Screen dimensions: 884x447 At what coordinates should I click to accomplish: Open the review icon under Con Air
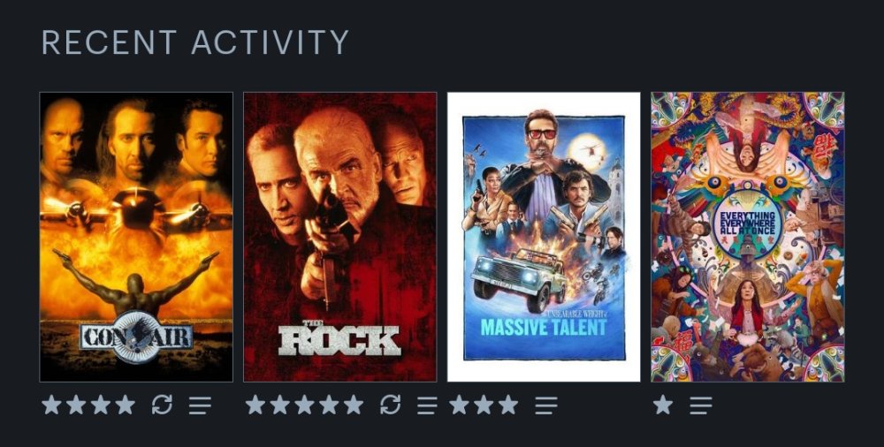(x=200, y=405)
